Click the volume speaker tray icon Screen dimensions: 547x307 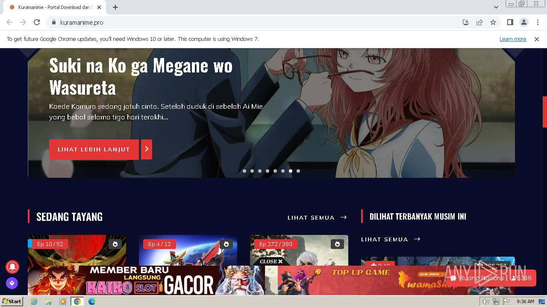point(485,301)
